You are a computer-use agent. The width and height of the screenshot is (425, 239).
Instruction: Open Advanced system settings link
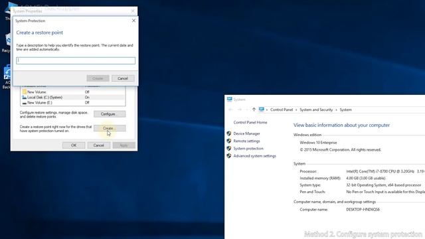click(x=255, y=156)
